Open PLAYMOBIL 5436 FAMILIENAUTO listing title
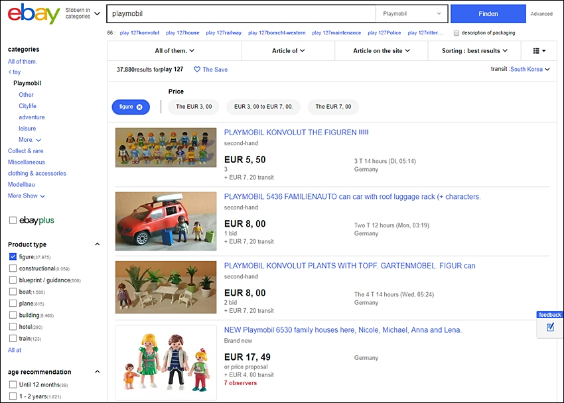Image resolution: width=564 pixels, height=403 pixels. [x=352, y=197]
